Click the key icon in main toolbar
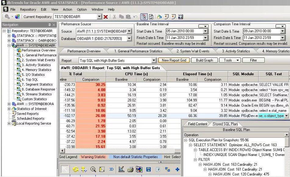The image size is (290, 177). (x=7, y=17)
